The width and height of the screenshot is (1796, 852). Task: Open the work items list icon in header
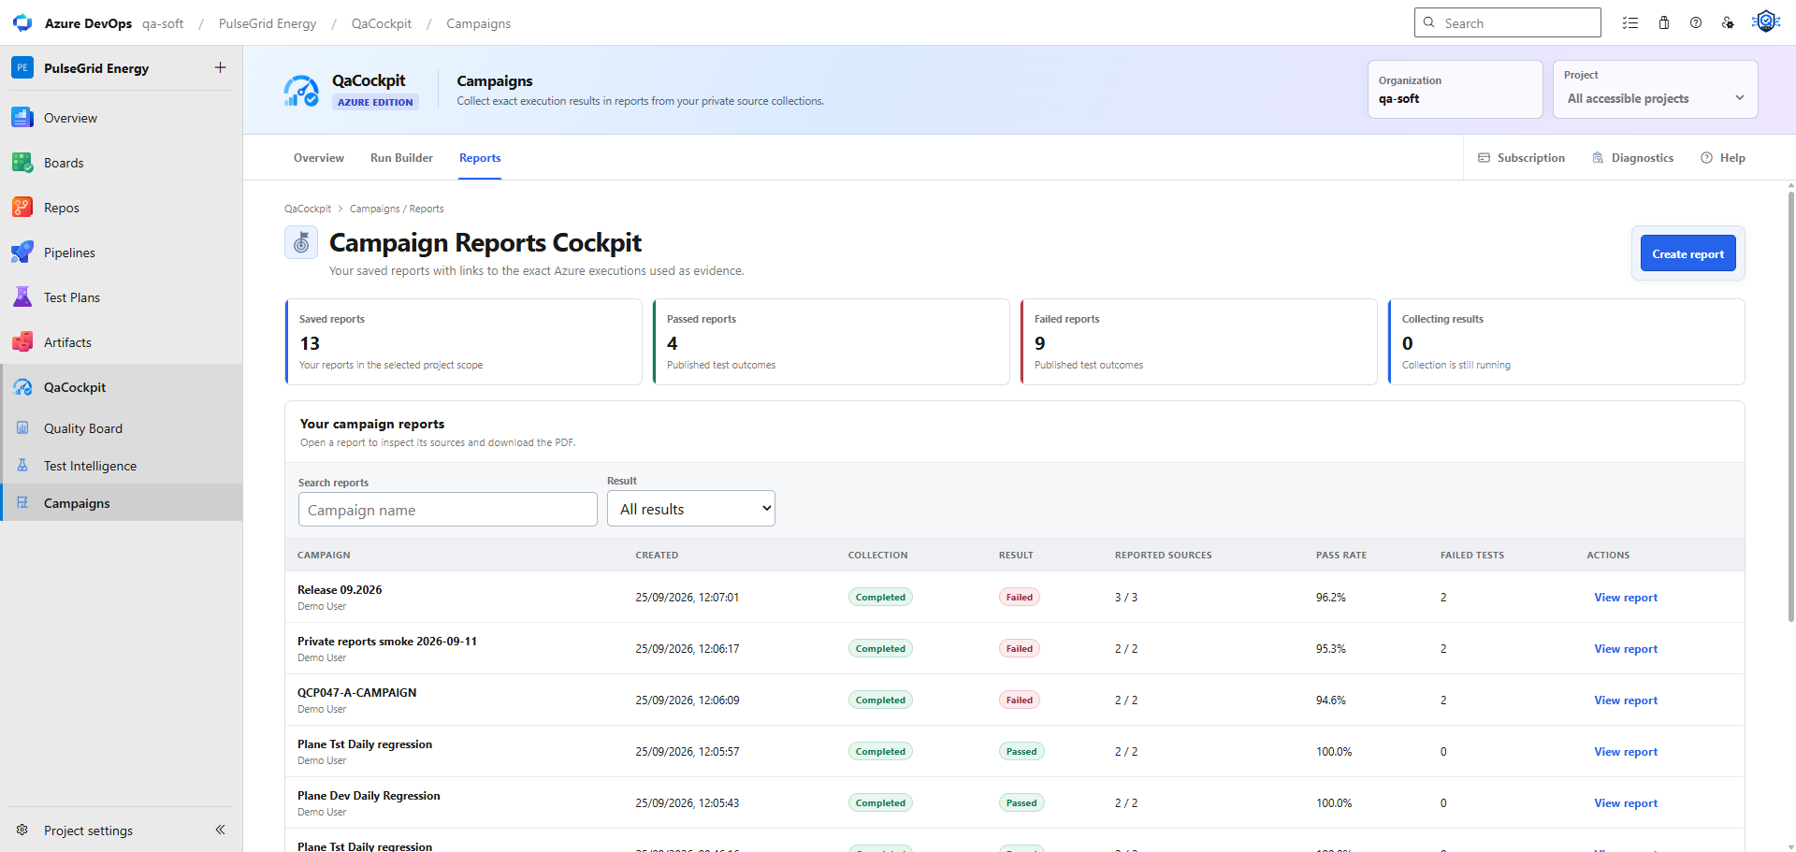pyautogui.click(x=1630, y=22)
